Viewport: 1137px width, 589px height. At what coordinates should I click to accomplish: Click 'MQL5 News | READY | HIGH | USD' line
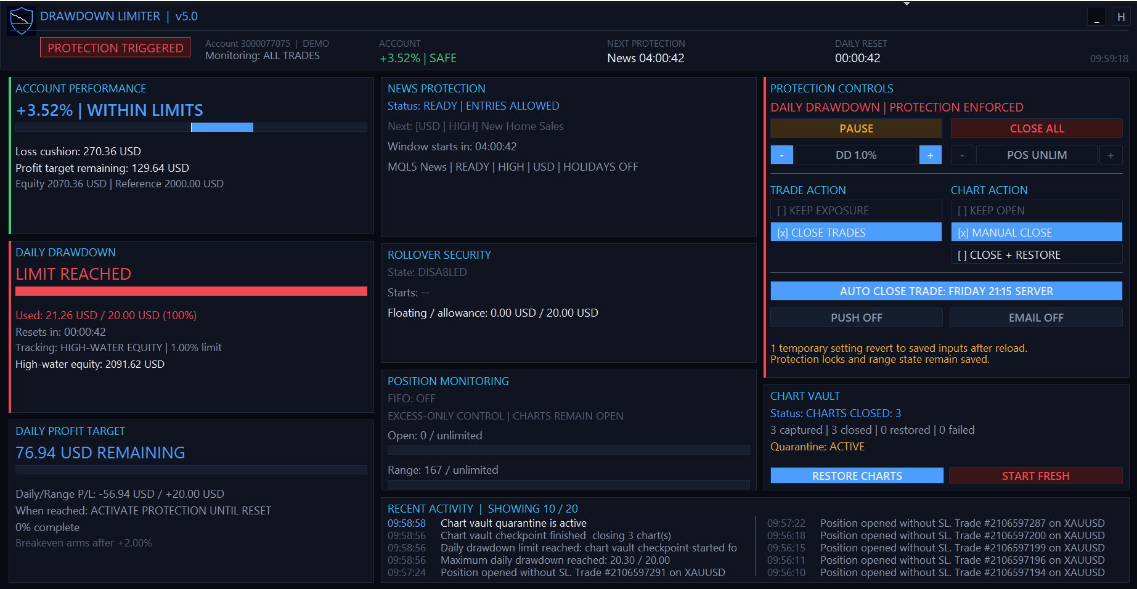tap(513, 167)
